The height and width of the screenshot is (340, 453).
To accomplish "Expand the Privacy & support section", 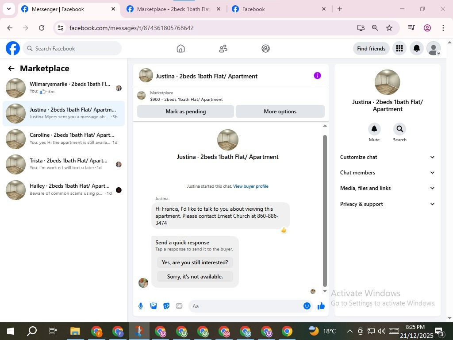I will pos(388,204).
